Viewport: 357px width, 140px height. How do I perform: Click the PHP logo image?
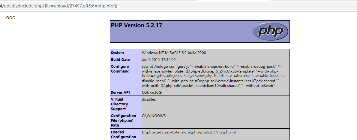pyautogui.click(x=271, y=31)
